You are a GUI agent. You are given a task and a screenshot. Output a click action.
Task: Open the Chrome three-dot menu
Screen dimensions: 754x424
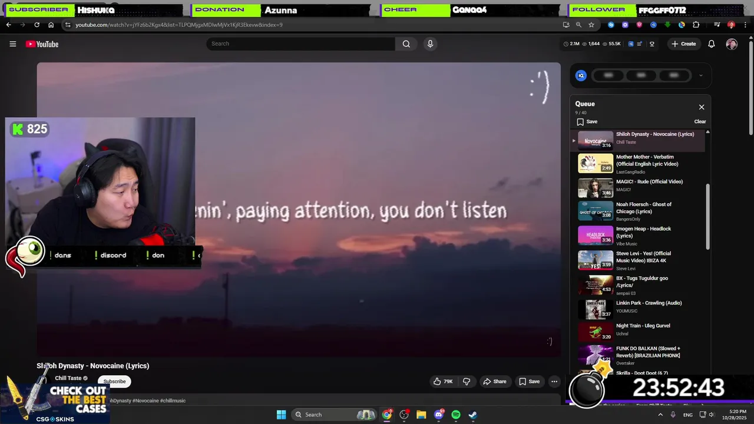745,25
